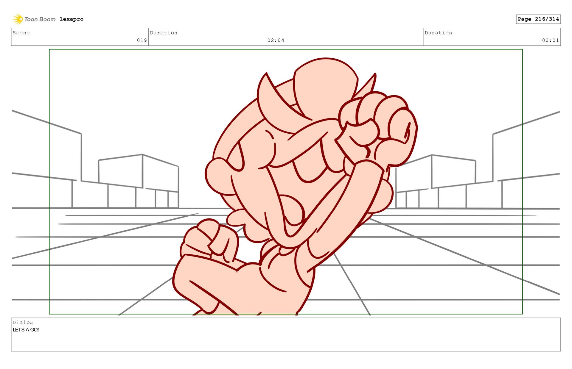Click the scene duration value '02:04'

coord(276,40)
